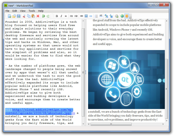Screen dimensions: 174x136
Task: Click the preview horizontal scroll left arrow
Action: tap(89, 124)
